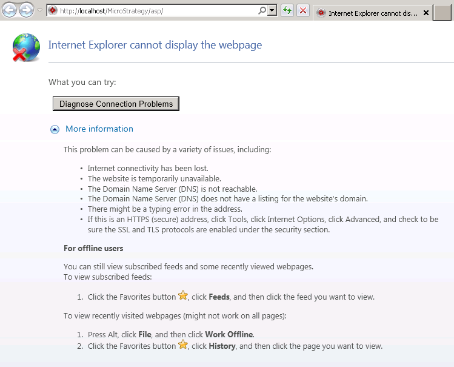The width and height of the screenshot is (454, 367).
Task: Click the 'More information' link text
Action: (x=99, y=129)
